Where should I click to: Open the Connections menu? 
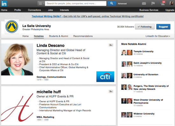coord(34,10)
